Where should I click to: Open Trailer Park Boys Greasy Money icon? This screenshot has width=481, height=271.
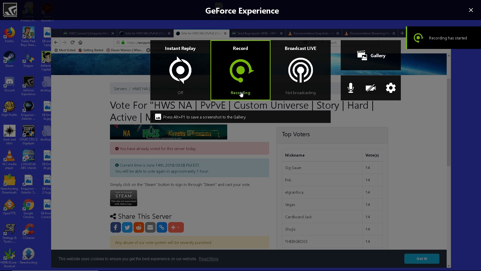(28, 37)
